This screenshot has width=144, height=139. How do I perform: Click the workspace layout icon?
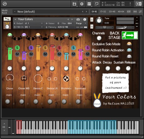click(x=89, y=4)
